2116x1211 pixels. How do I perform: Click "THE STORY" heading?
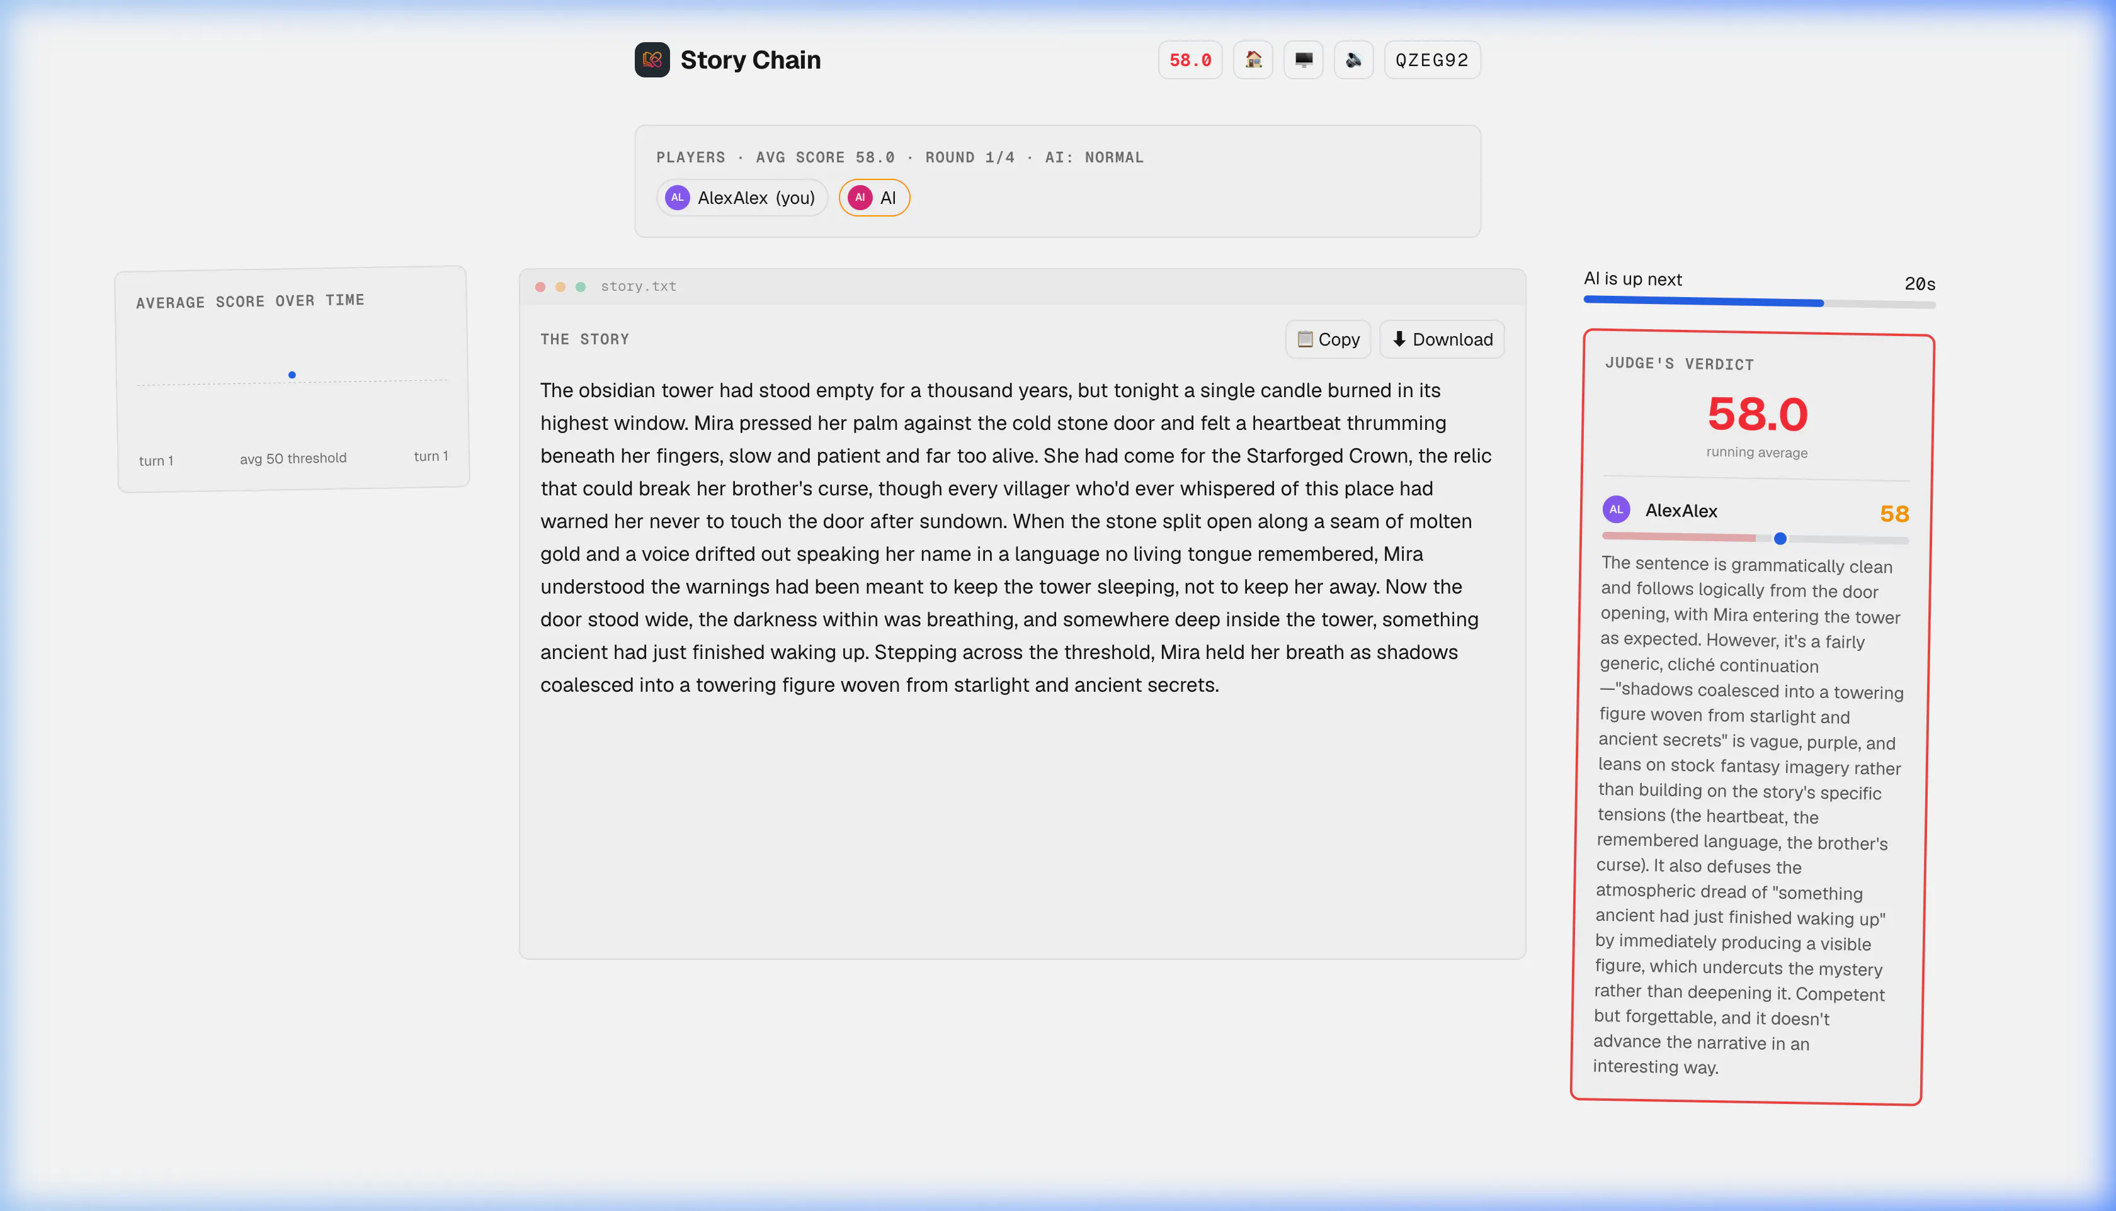[584, 339]
